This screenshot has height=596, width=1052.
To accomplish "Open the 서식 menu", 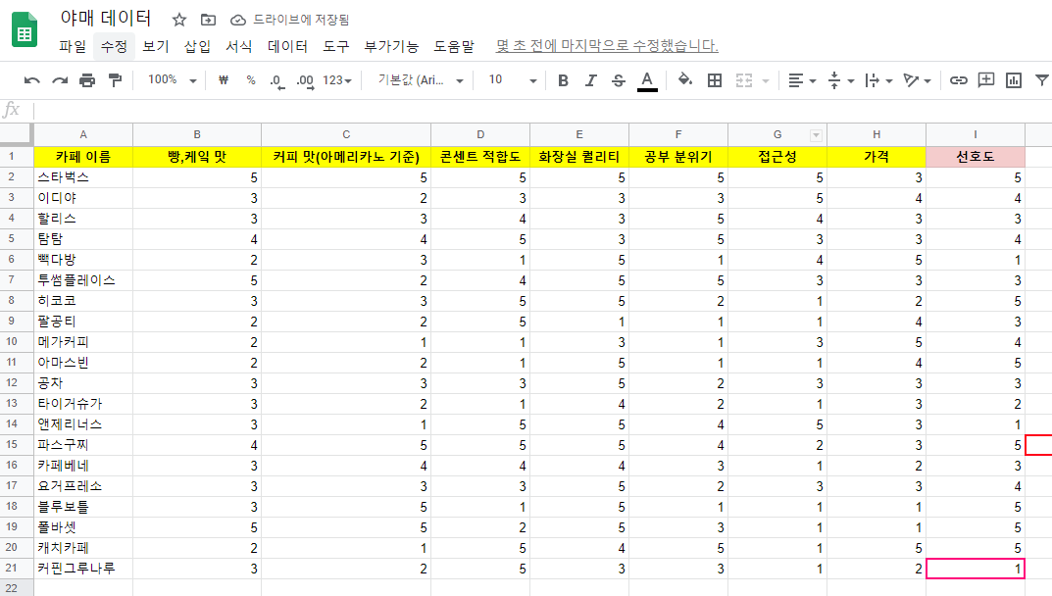I will (239, 46).
